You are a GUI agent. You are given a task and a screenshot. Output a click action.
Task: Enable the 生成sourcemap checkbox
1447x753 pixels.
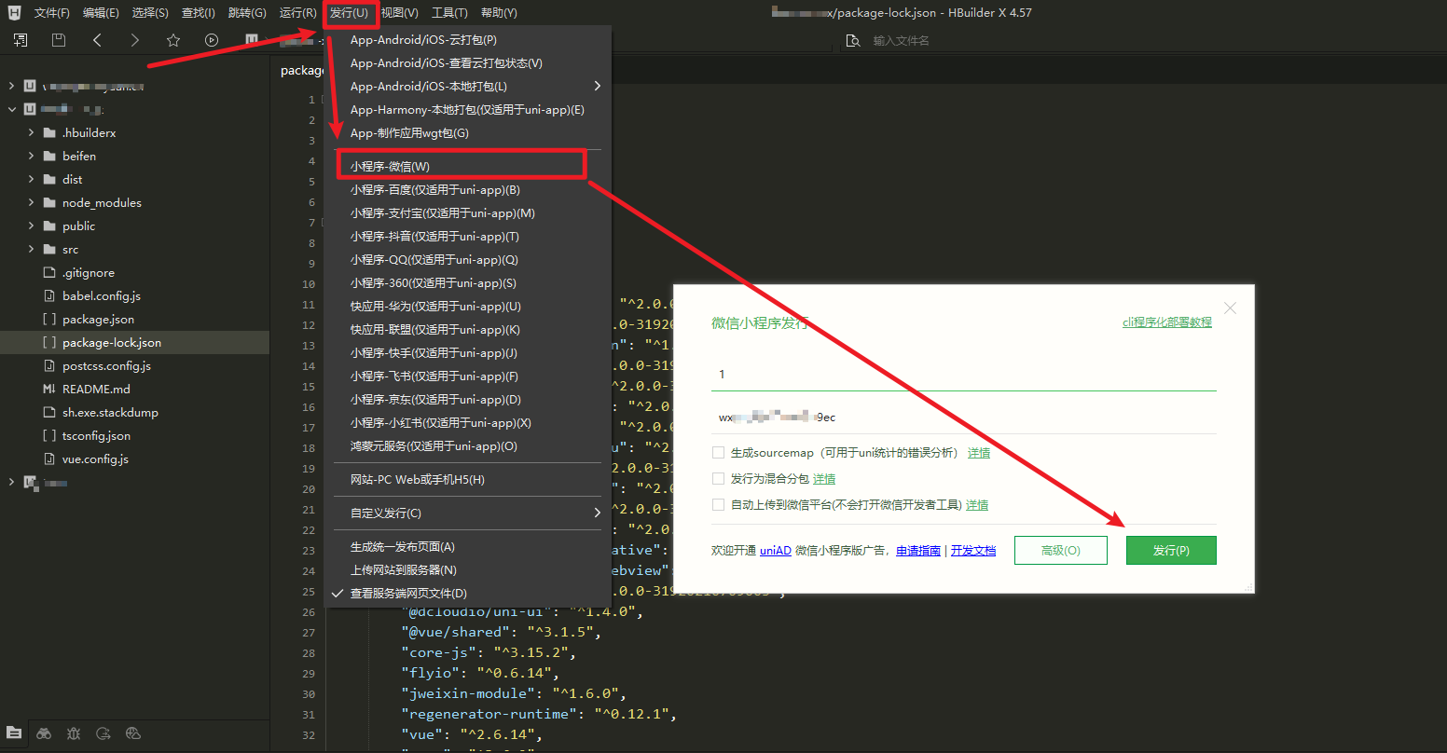coord(718,452)
